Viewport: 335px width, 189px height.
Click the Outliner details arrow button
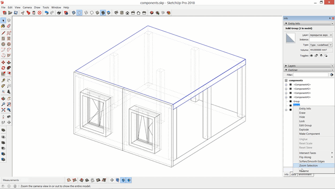coord(332,75)
